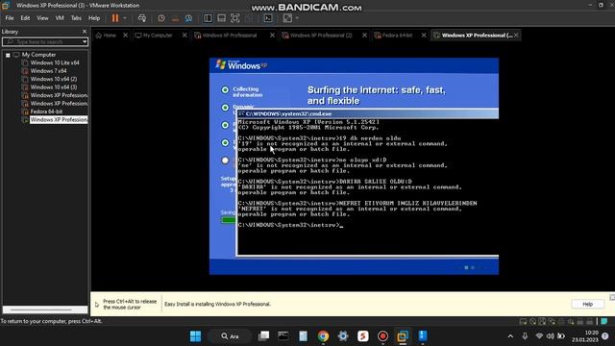Open Google Chrome from the taskbar
This screenshot has height=346, width=615.
(323, 336)
